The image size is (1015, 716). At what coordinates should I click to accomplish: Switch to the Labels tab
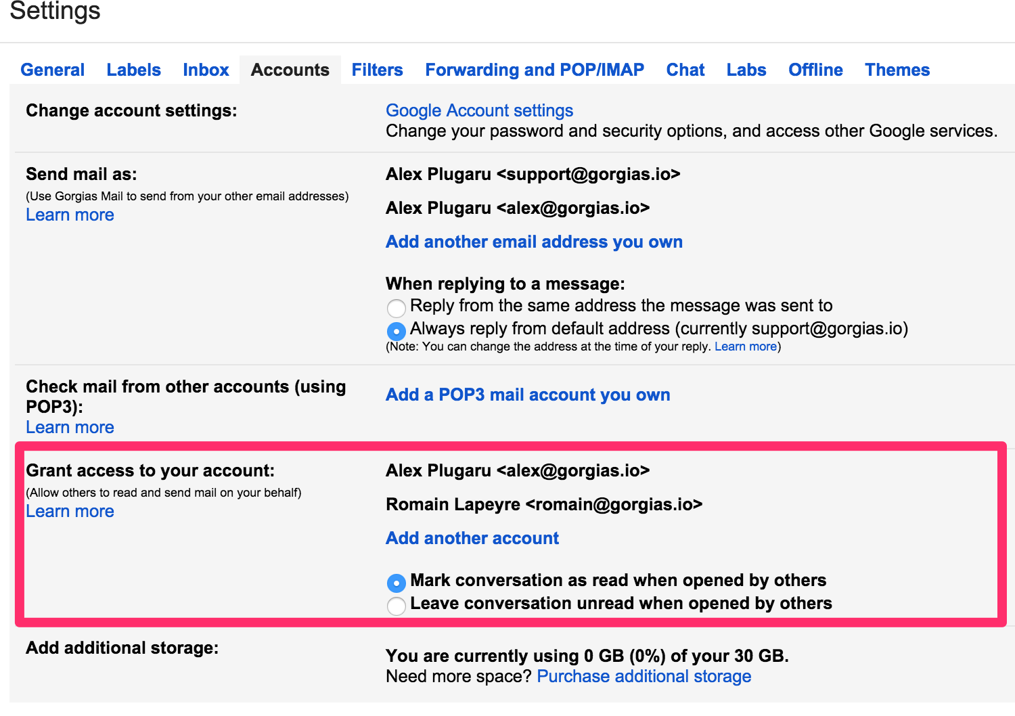134,70
